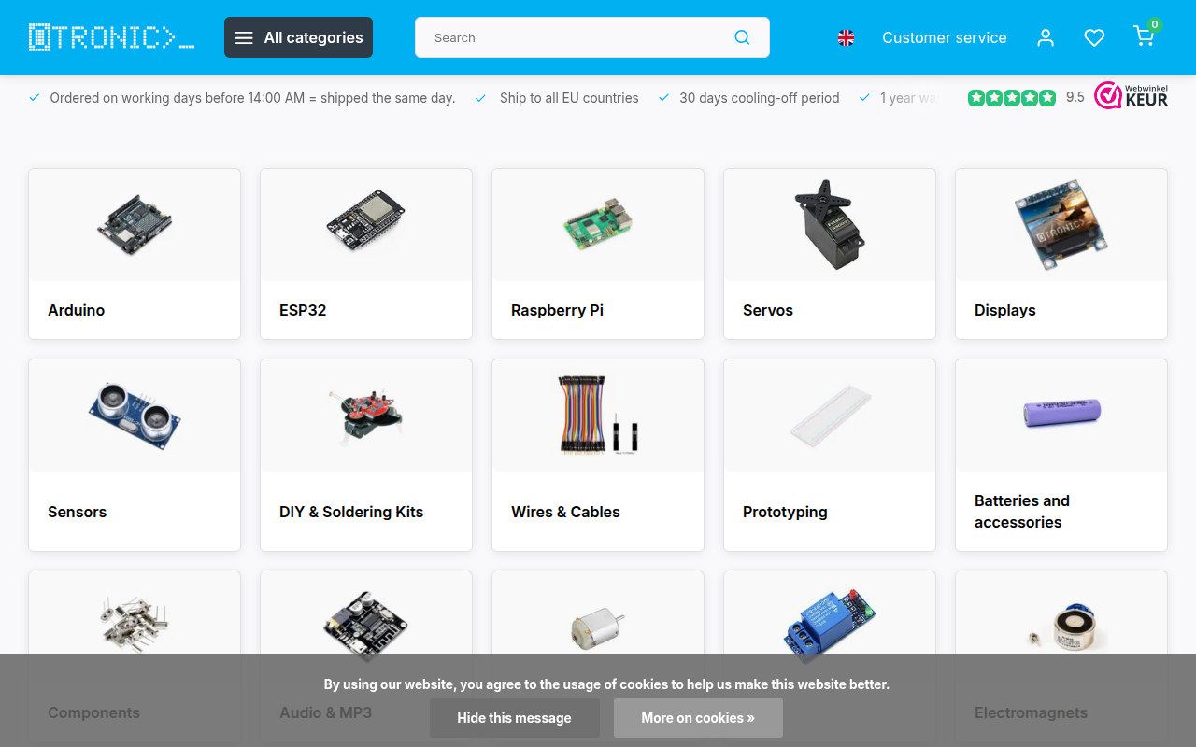Screen dimensions: 1196x747
Task: Select the Displays category label
Action: 1005,310
